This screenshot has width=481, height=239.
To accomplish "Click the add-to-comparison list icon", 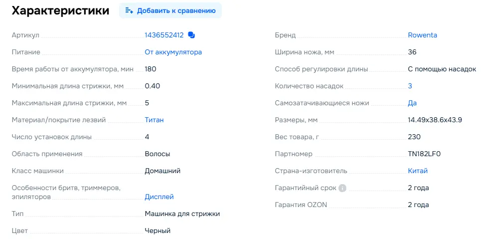I will pos(130,10).
